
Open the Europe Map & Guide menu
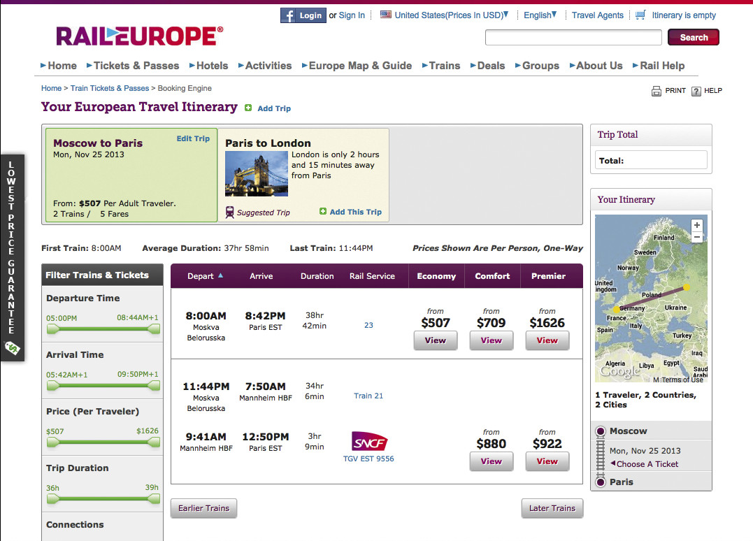[x=359, y=66]
